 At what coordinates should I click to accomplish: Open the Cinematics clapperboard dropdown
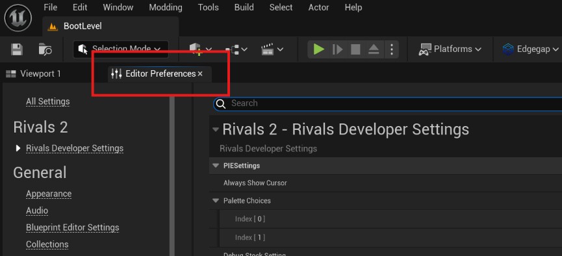[x=272, y=49]
